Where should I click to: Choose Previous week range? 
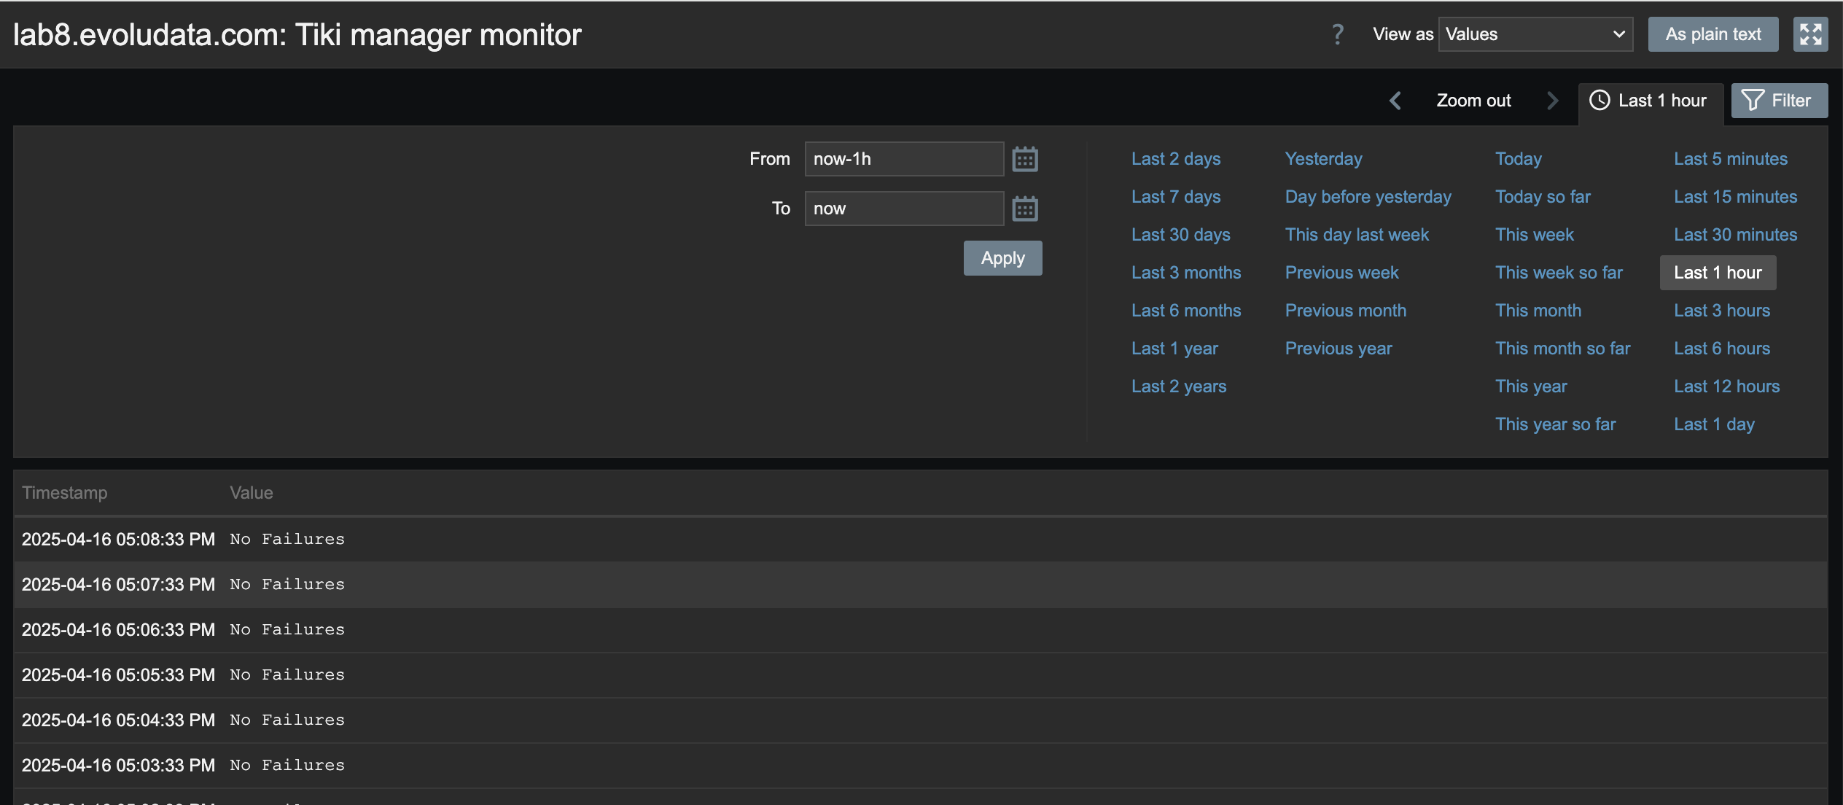click(1341, 273)
